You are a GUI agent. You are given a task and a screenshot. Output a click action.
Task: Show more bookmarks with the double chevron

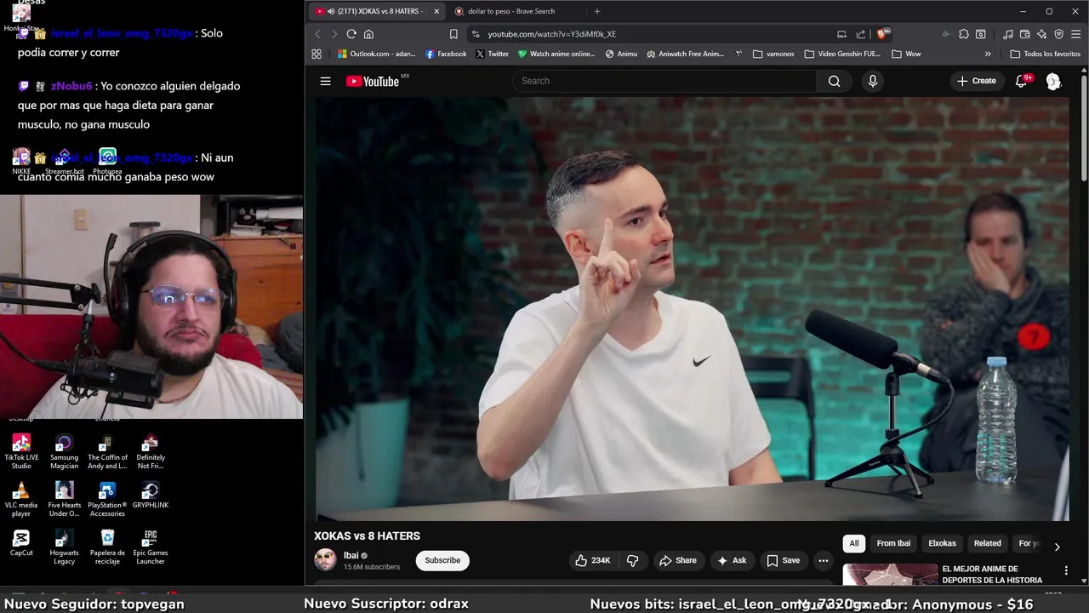click(x=988, y=54)
